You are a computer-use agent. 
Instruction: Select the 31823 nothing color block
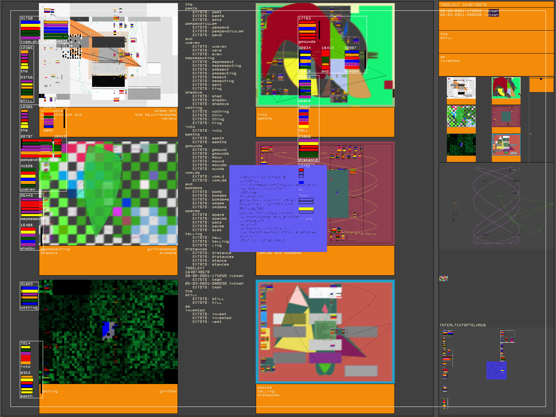tap(29, 296)
